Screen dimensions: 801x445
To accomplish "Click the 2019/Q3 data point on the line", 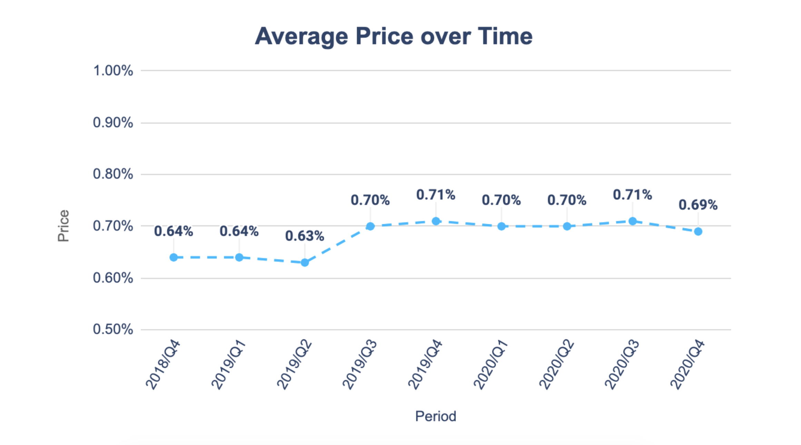I will [370, 226].
